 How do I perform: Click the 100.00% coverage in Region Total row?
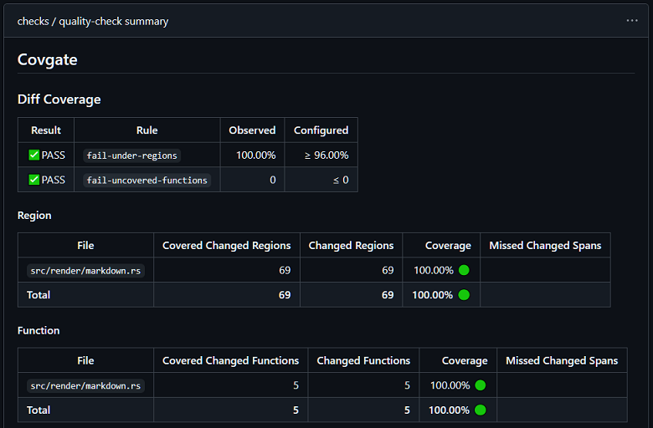coord(432,295)
